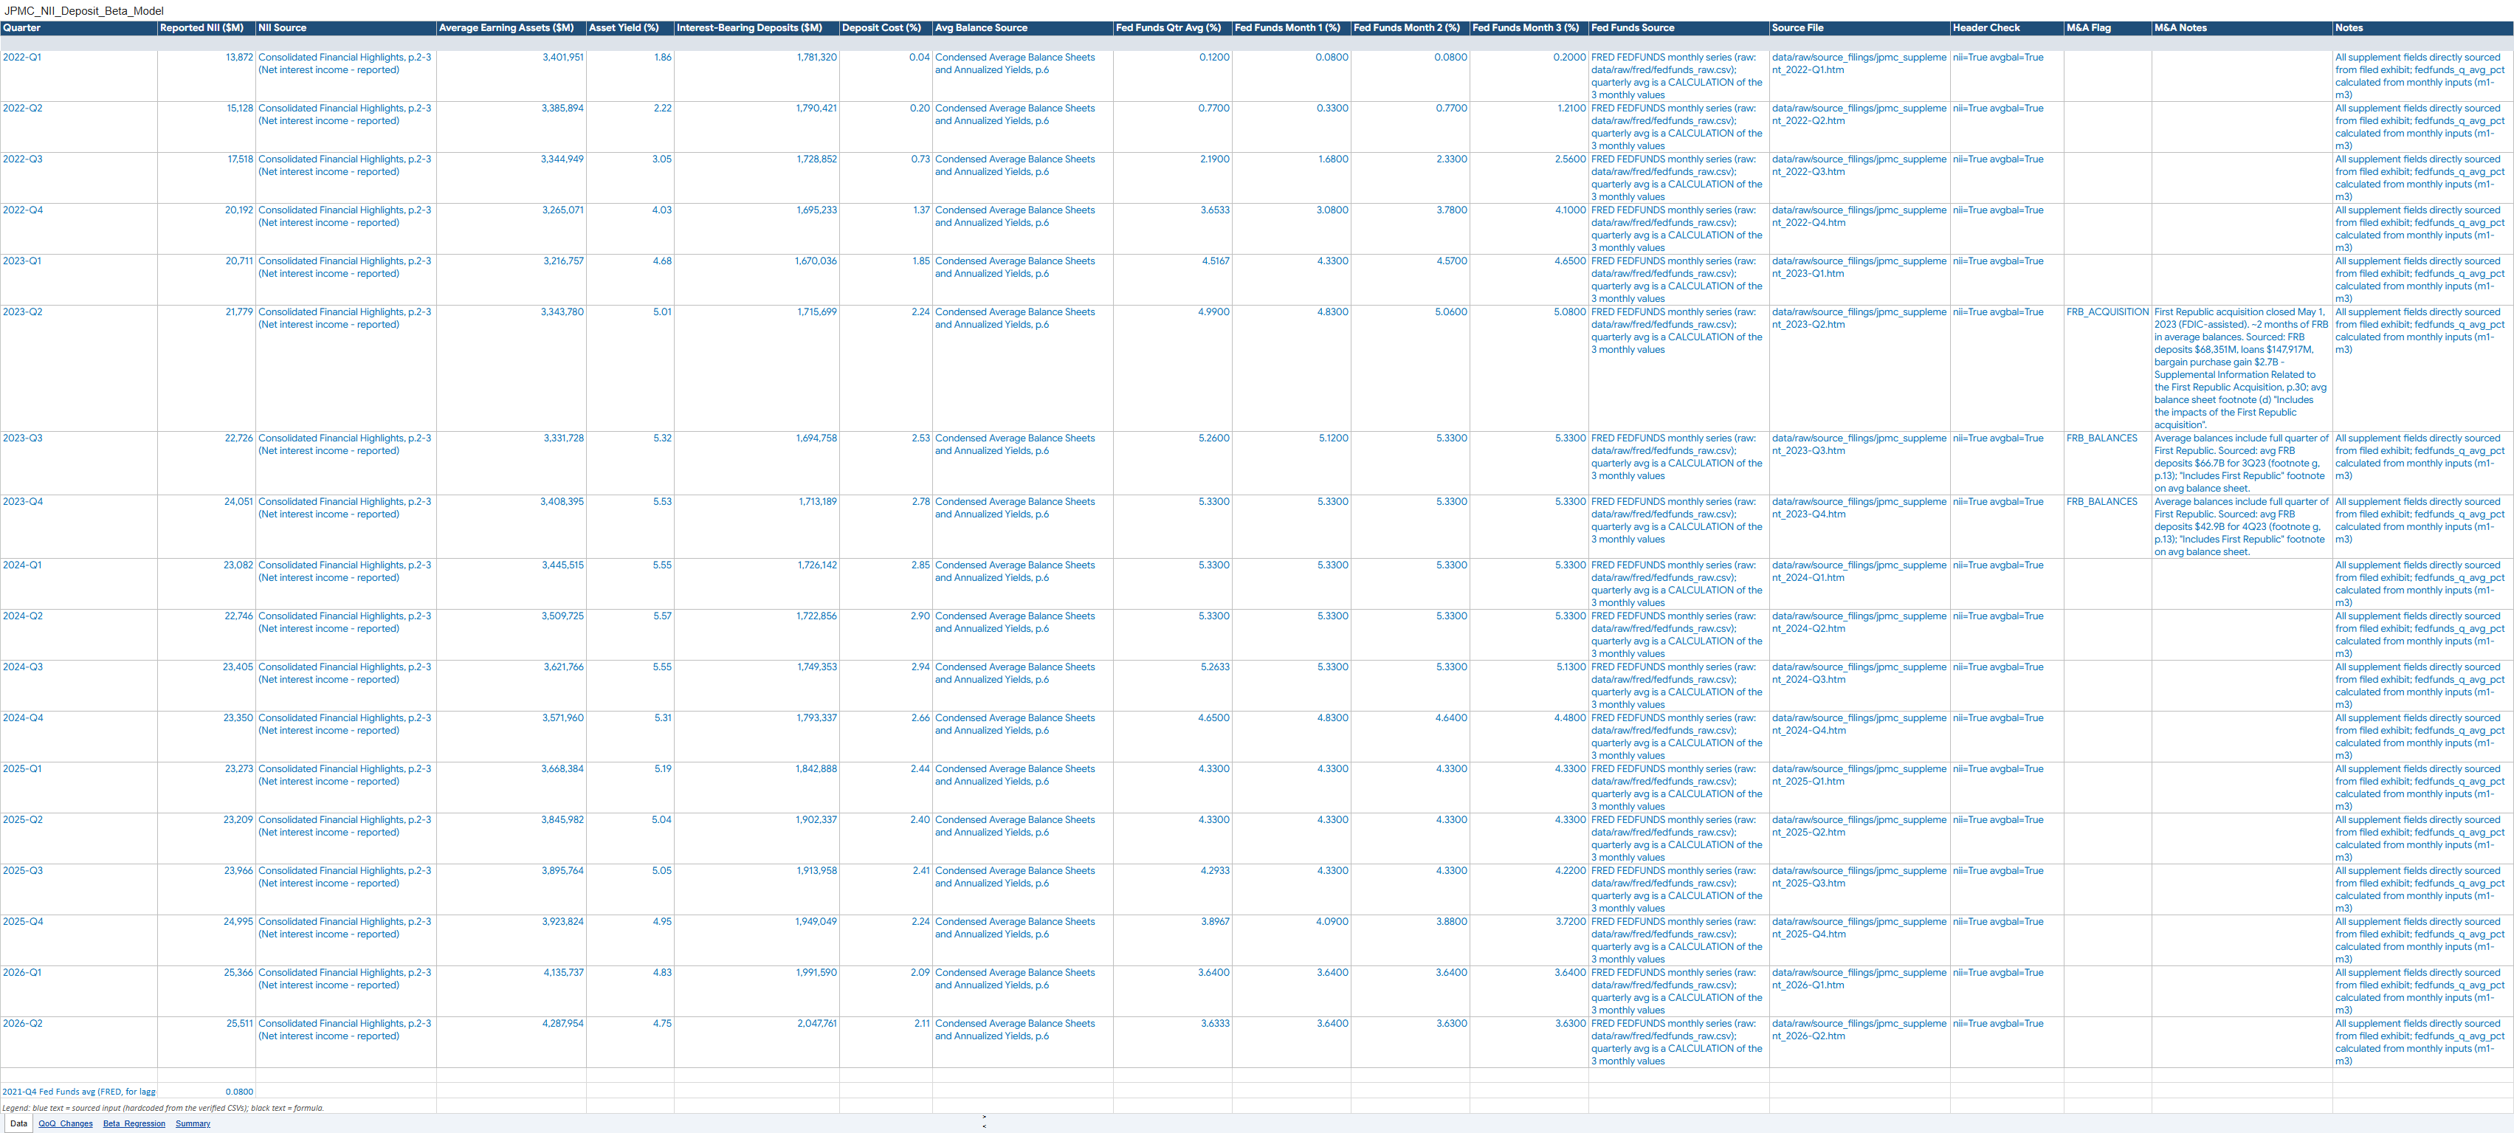The height and width of the screenshot is (1133, 2514).
Task: Select the 0.0800 value in 2021-Q4 row
Action: coord(239,1092)
